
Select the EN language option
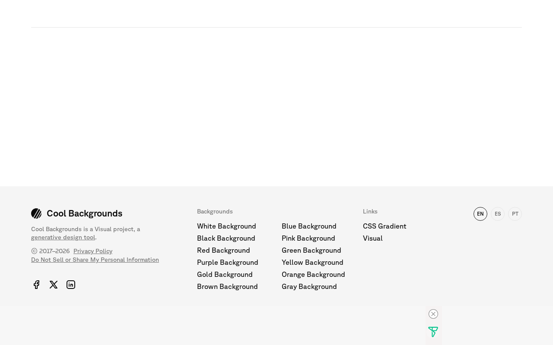coord(480,214)
